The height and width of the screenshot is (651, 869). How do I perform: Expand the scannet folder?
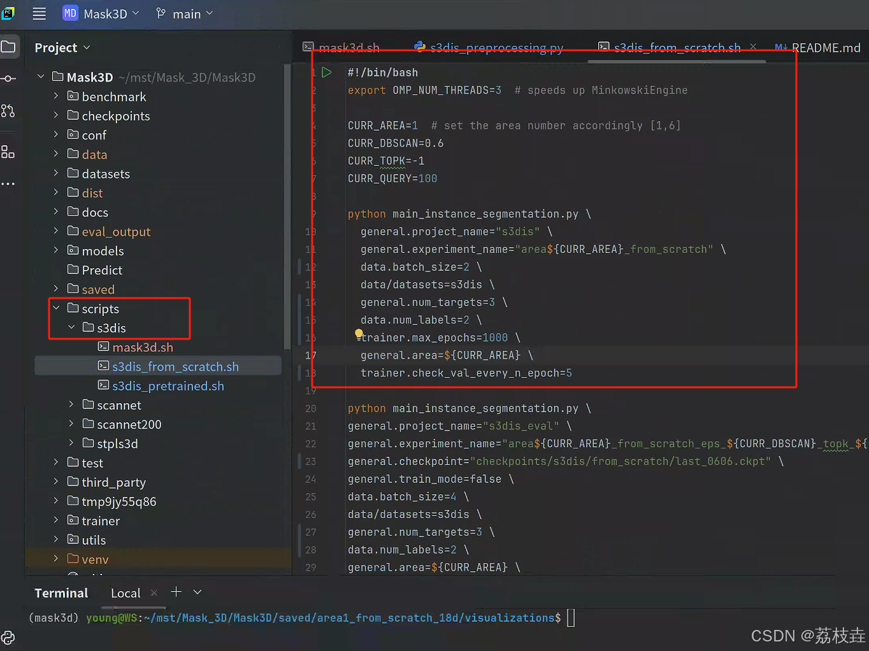[71, 404]
